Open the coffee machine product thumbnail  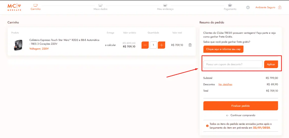pyautogui.click(x=18, y=45)
